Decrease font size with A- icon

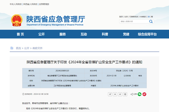pos(120,94)
